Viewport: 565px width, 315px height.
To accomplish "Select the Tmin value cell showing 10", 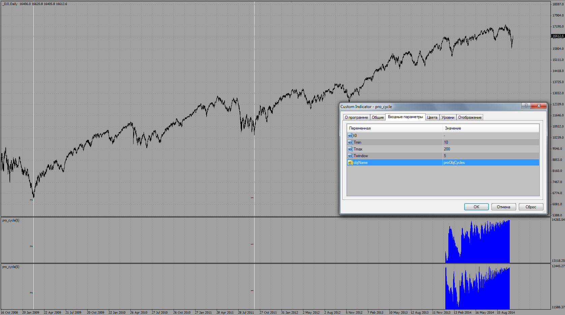I will pyautogui.click(x=490, y=142).
